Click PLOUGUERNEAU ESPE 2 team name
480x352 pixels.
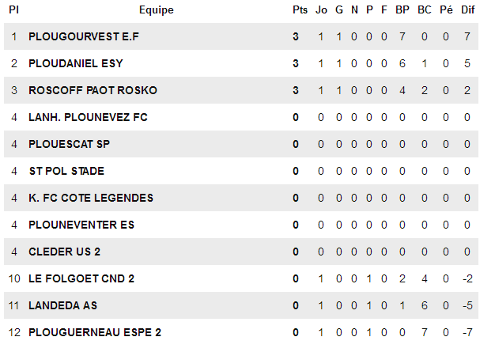point(95,333)
